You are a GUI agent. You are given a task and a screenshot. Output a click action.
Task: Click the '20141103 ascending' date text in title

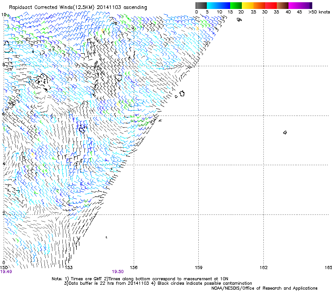tap(122, 8)
